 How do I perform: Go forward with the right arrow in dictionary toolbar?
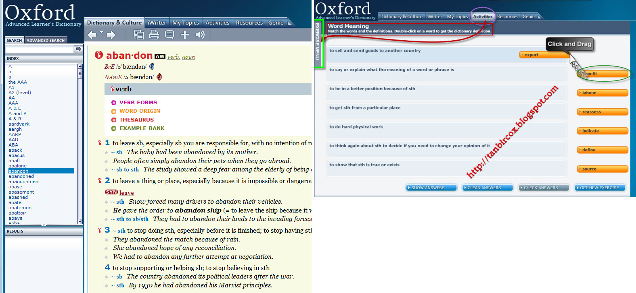pos(111,35)
